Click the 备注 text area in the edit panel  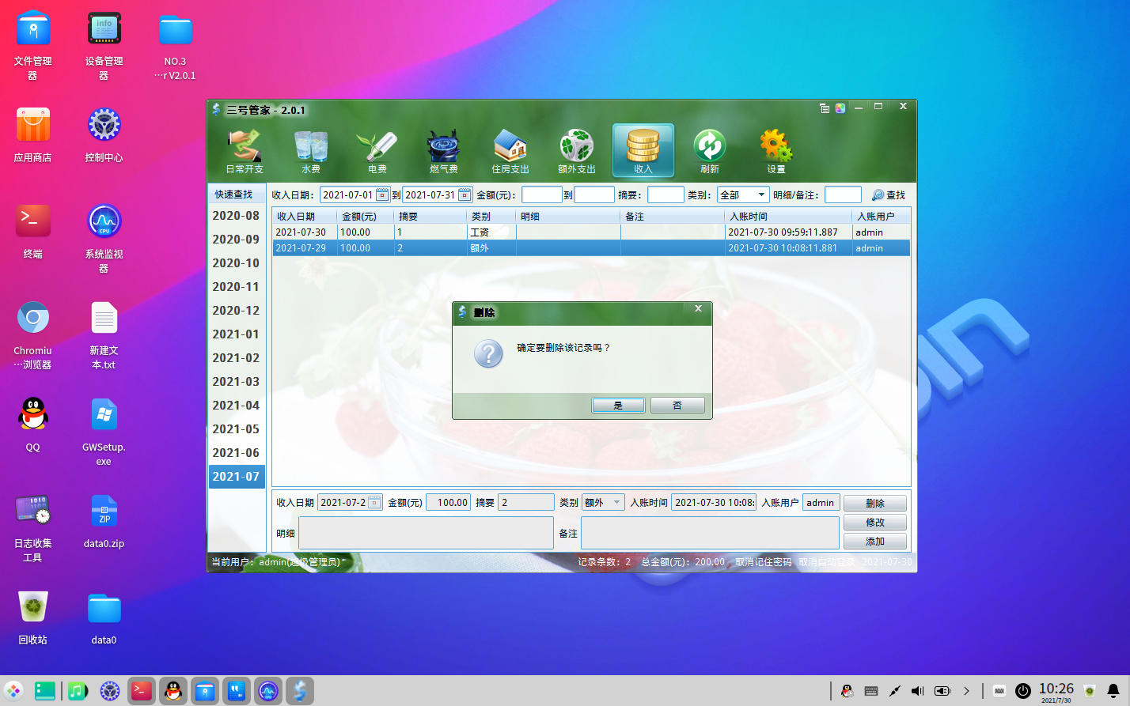711,533
